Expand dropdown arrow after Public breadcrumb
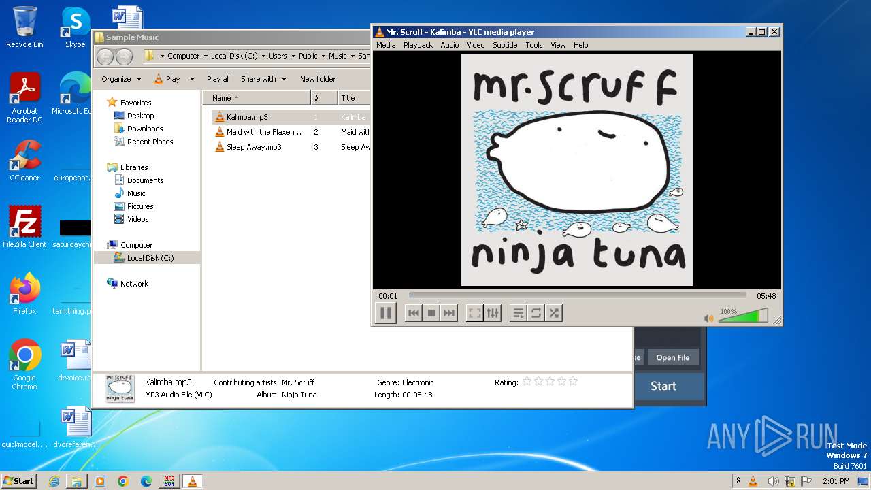Image resolution: width=871 pixels, height=490 pixels. tap(323, 56)
